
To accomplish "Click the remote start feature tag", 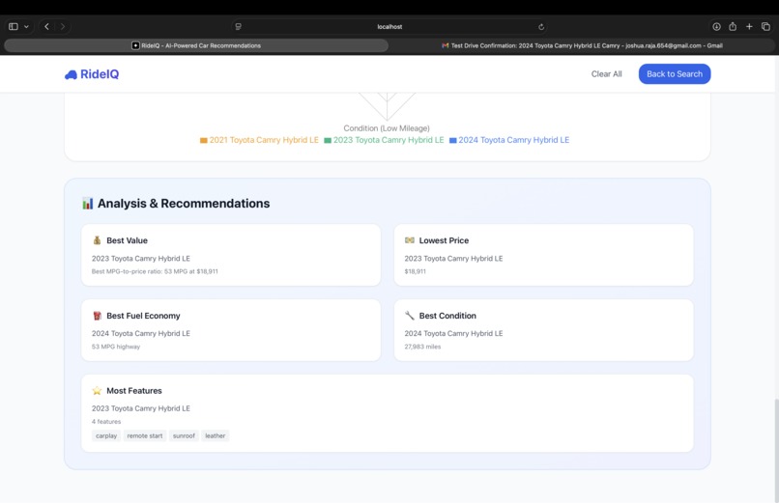I will [x=145, y=435].
